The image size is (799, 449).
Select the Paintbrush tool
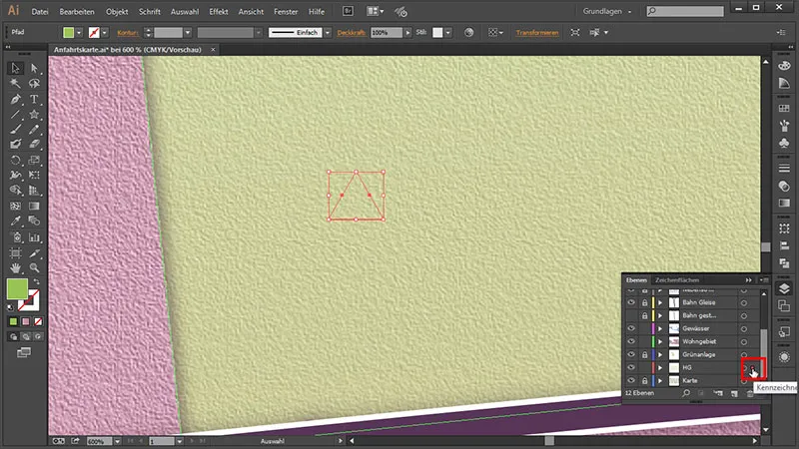pos(15,130)
